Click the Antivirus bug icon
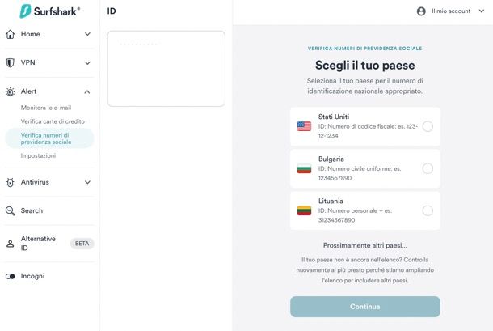 coord(10,182)
